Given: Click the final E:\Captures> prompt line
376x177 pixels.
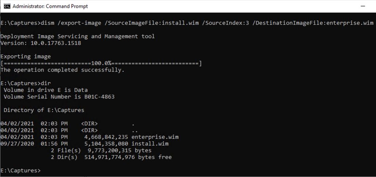Looking at the screenshot, I should pos(21,171).
